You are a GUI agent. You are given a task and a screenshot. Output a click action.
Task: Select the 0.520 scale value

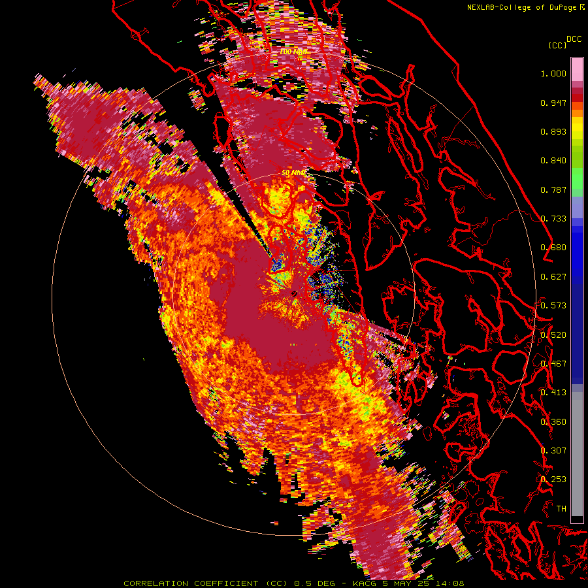pos(553,335)
